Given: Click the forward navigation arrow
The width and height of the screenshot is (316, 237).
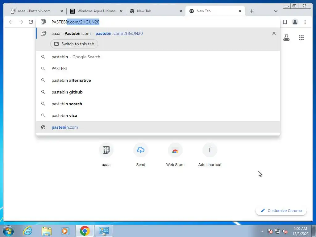Looking at the screenshot, I should click(21, 22).
